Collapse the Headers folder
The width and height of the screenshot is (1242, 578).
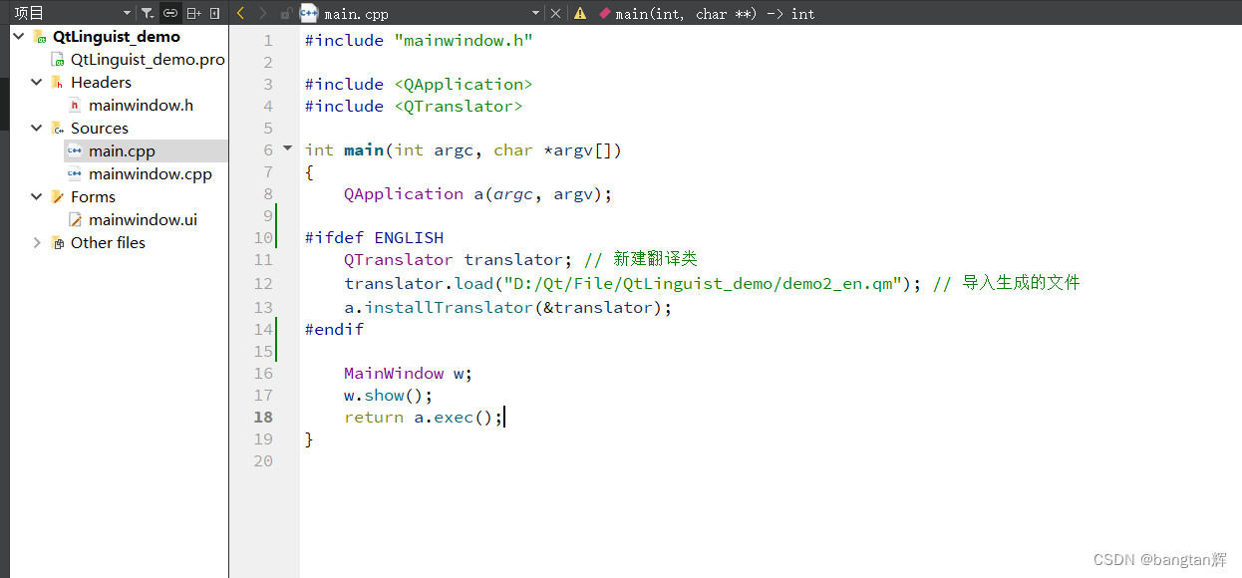point(37,82)
